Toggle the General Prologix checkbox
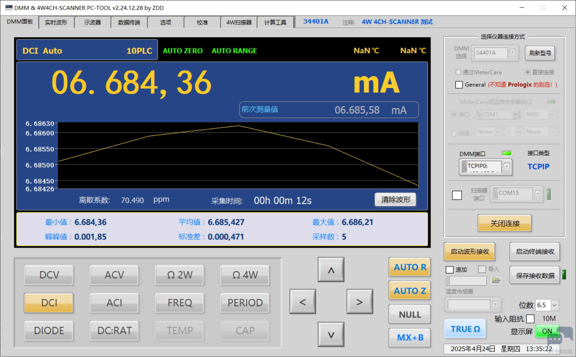The height and width of the screenshot is (357, 576). point(459,85)
